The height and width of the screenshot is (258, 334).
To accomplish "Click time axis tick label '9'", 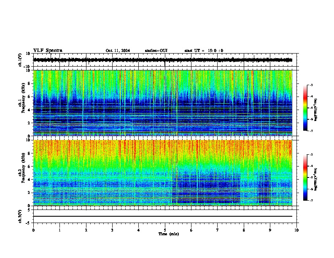I will [x=270, y=230].
